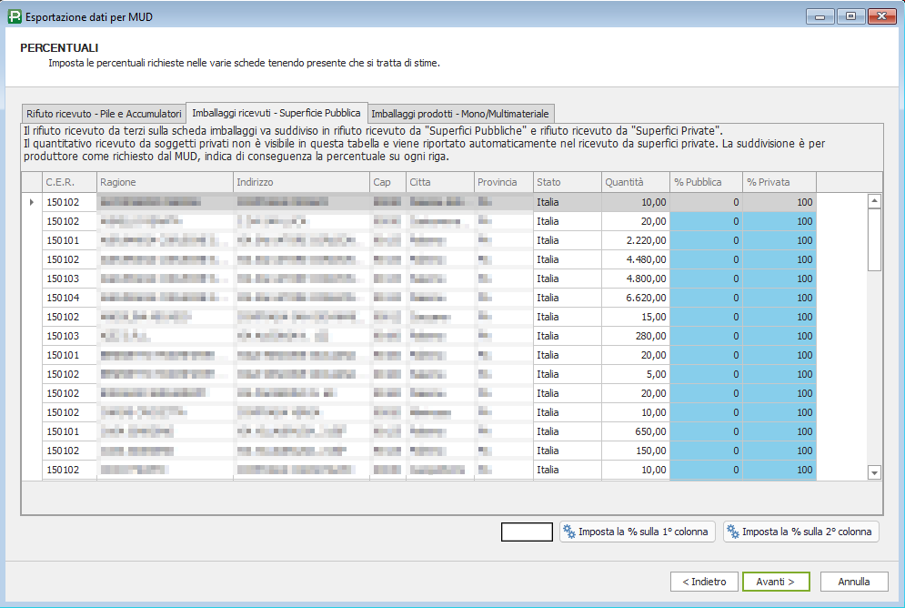
Task: Cancel the wizard with Annulla
Action: [853, 582]
